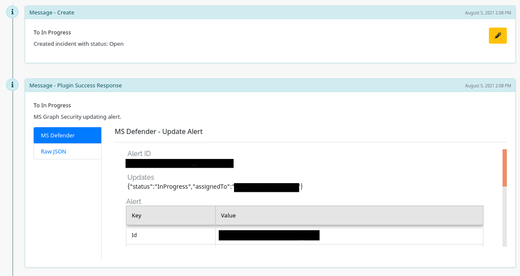Click the "Message - Create" header title

click(x=52, y=13)
